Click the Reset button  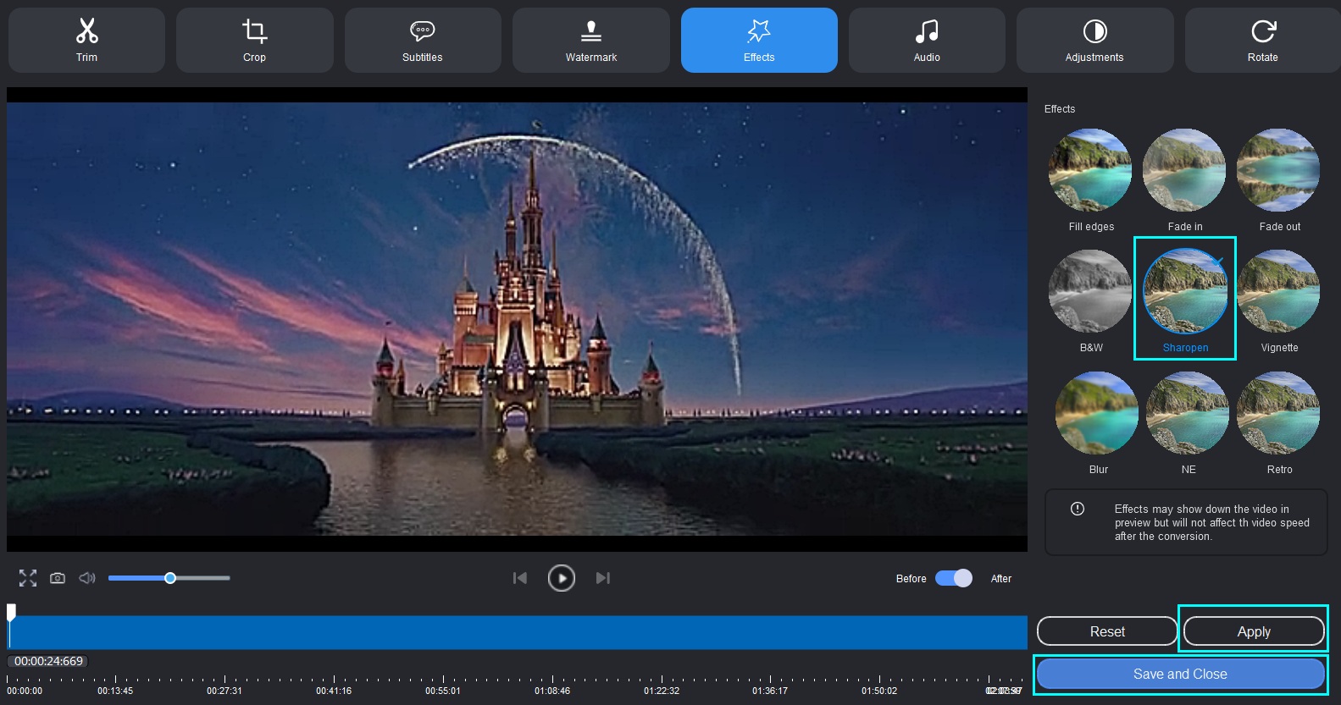1107,631
